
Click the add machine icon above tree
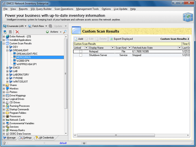click(5, 32)
